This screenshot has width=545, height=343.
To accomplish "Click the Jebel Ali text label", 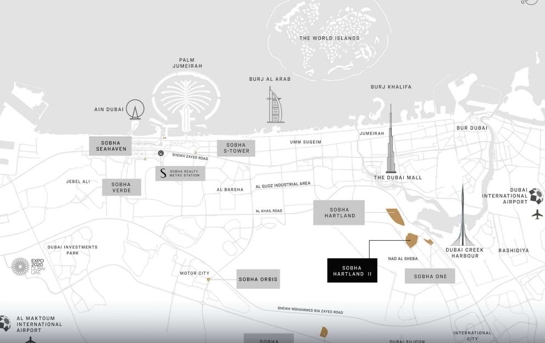I will tap(78, 181).
